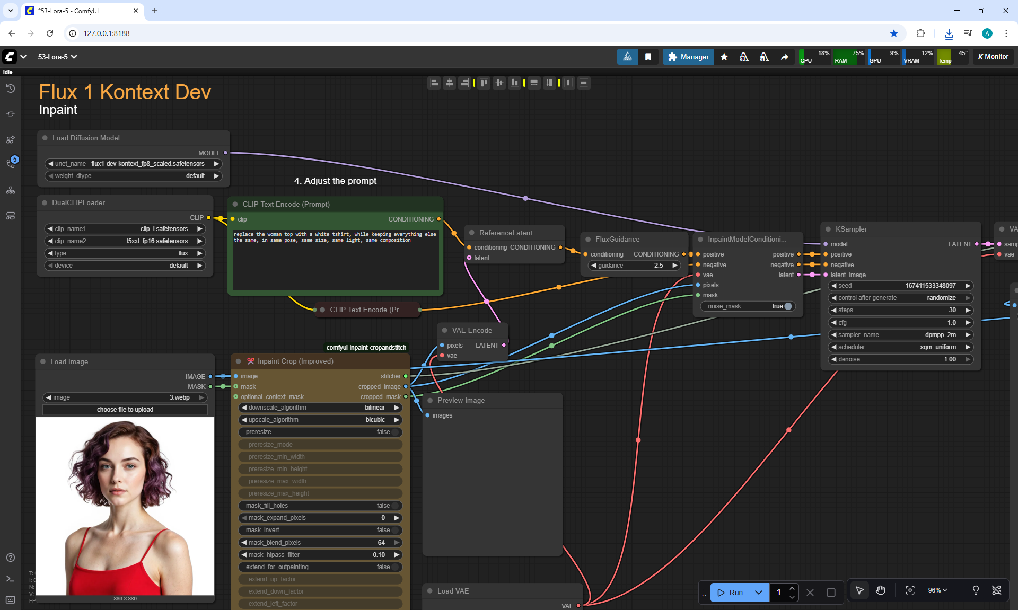Open the queue history sidebar icon

[10, 89]
